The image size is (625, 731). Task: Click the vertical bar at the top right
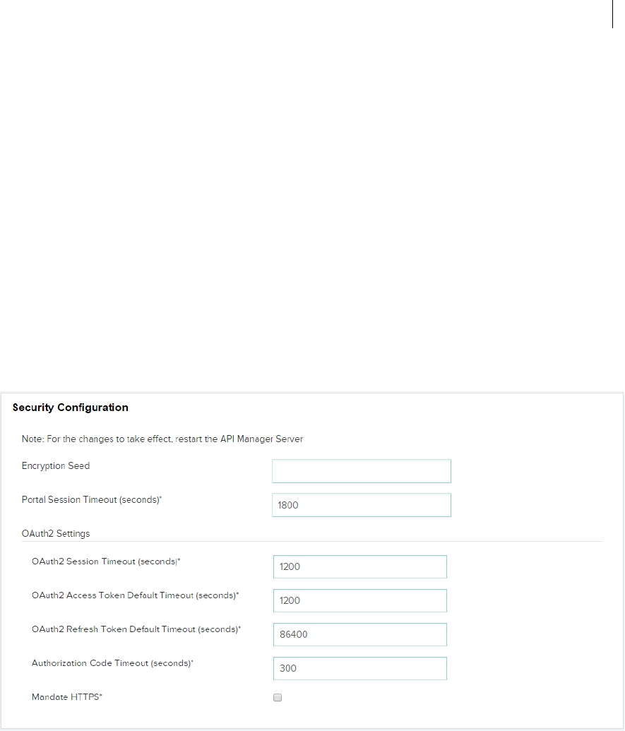[612, 14]
